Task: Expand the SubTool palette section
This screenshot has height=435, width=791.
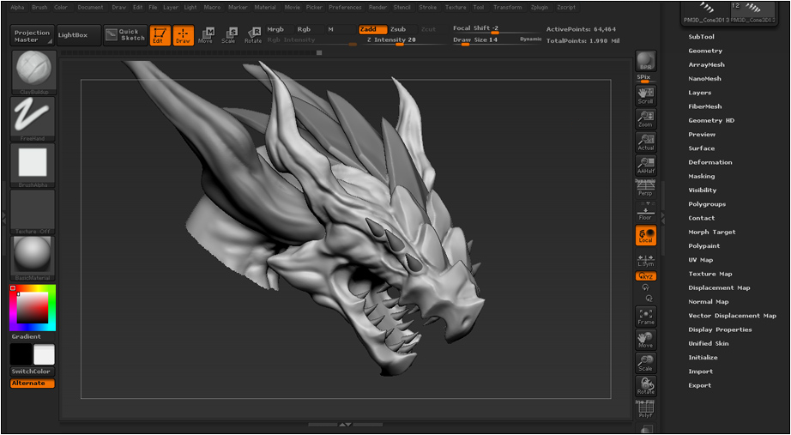Action: (701, 37)
